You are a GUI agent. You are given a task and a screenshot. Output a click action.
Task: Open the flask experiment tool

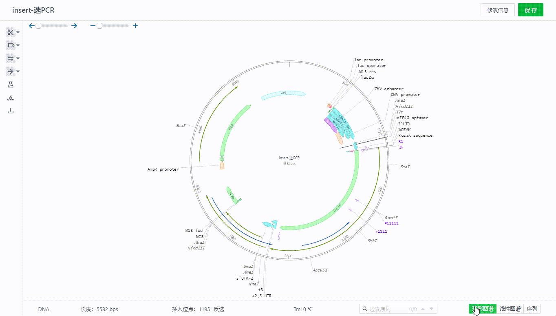[x=11, y=85]
